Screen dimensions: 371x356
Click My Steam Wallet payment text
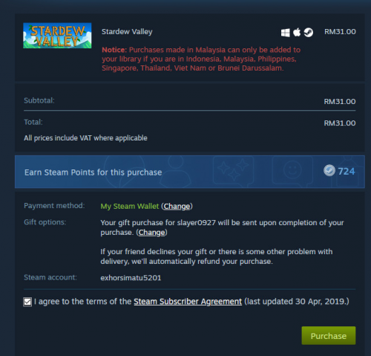tap(130, 206)
